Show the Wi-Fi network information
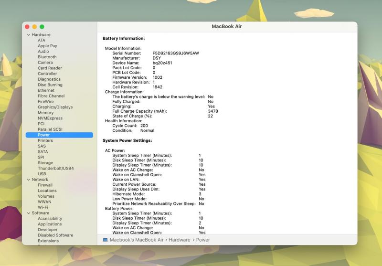 [43, 207]
